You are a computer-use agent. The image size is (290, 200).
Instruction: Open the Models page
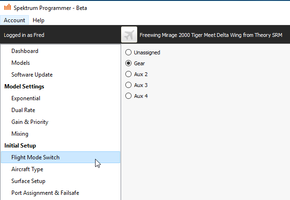pyautogui.click(x=20, y=63)
